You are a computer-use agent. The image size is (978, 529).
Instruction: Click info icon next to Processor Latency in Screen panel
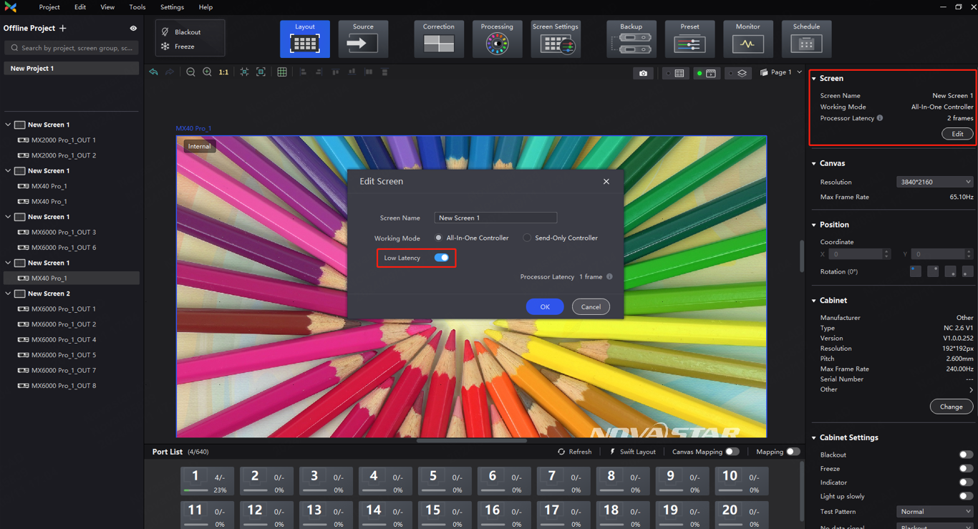click(880, 118)
